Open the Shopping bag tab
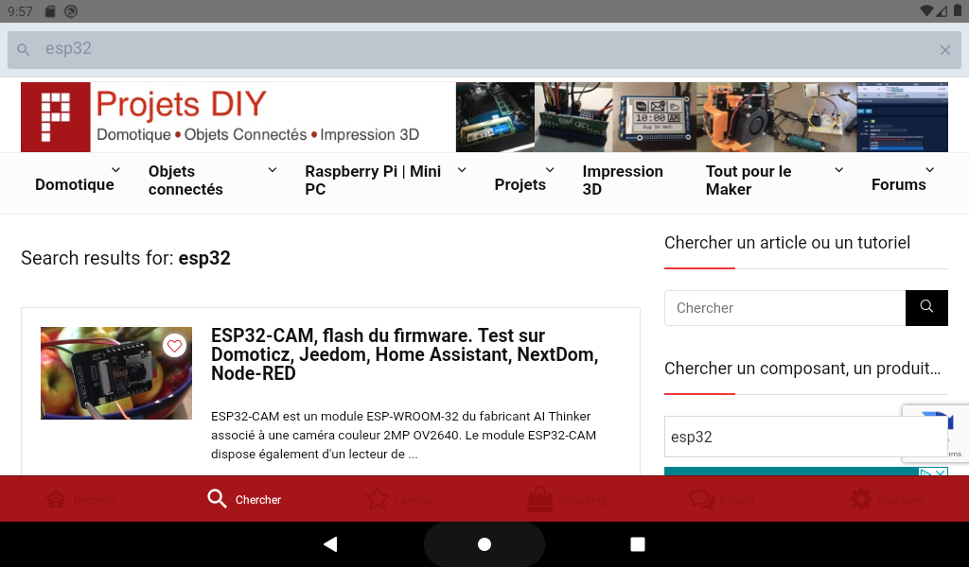Image resolution: width=969 pixels, height=567 pixels. [567, 499]
